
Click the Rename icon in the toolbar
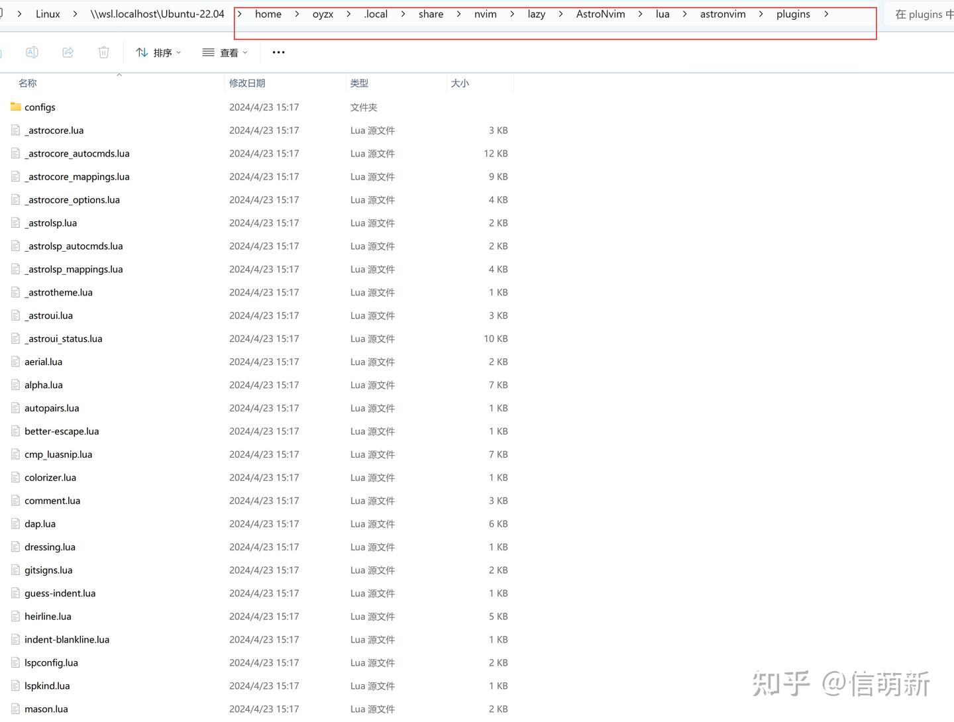(x=32, y=52)
